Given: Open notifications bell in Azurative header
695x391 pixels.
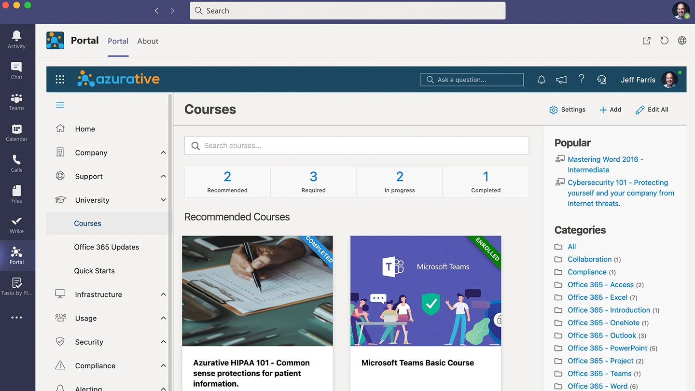Looking at the screenshot, I should pos(542,80).
